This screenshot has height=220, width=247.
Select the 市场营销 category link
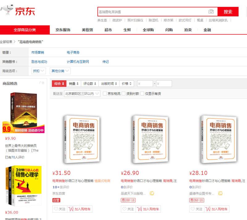[38, 52]
